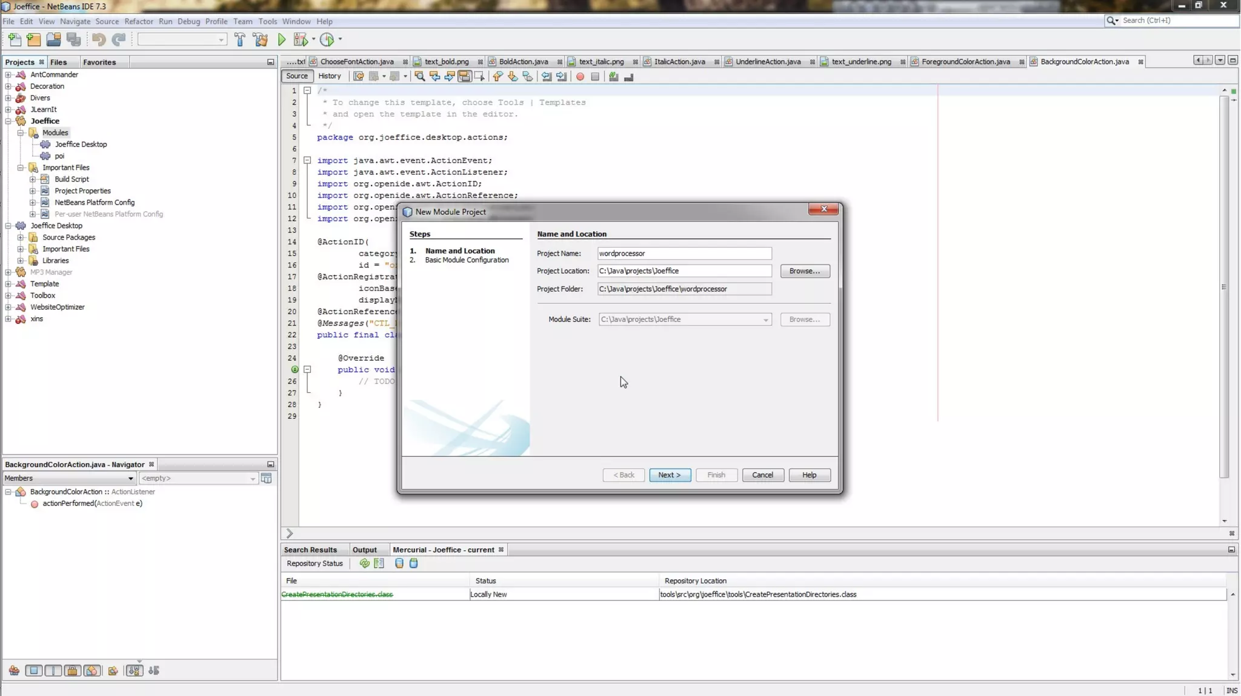Expand the AntCommander project node
Screen dimensions: 1241x696
[8, 75]
